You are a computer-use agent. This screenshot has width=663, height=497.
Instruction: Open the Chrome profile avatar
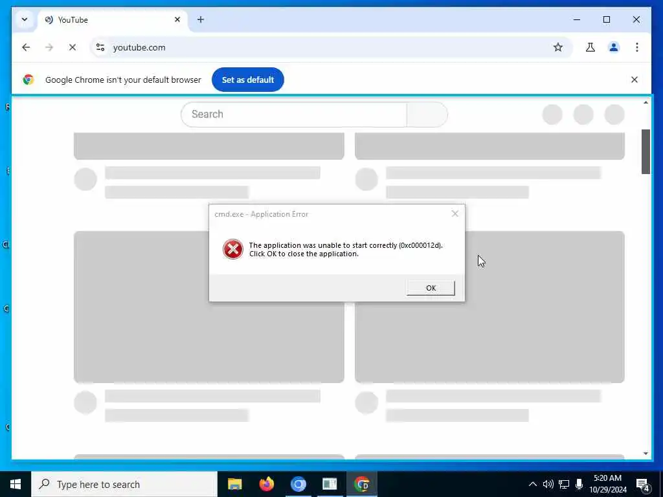(614, 47)
